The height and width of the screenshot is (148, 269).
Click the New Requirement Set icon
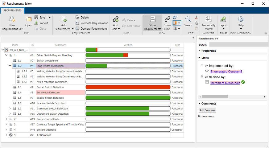click(x=12, y=19)
